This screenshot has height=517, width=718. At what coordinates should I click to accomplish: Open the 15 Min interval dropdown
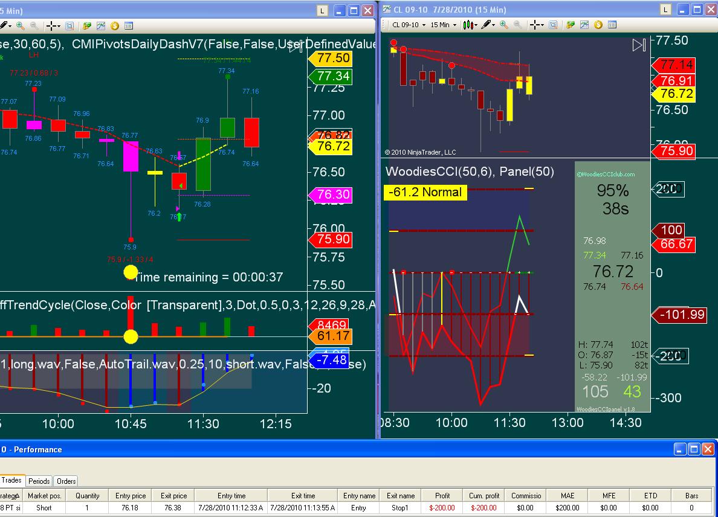click(x=443, y=25)
